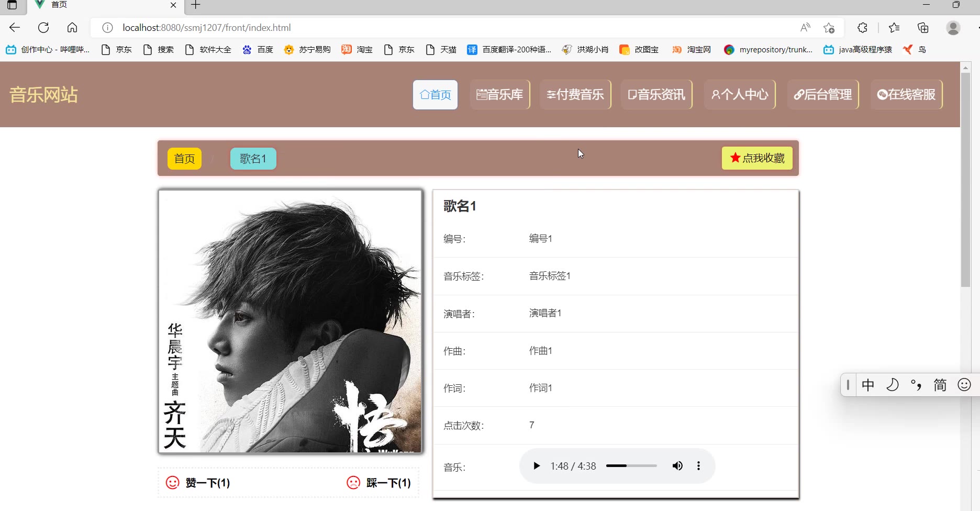
Task: Close the 首页 browser tab
Action: [173, 5]
